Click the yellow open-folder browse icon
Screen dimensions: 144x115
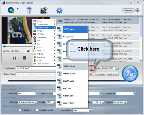(x=91, y=74)
